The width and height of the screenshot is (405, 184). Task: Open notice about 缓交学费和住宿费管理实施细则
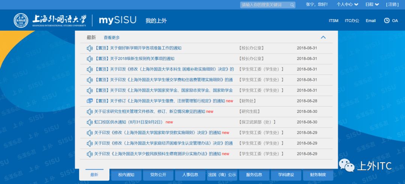(164, 80)
